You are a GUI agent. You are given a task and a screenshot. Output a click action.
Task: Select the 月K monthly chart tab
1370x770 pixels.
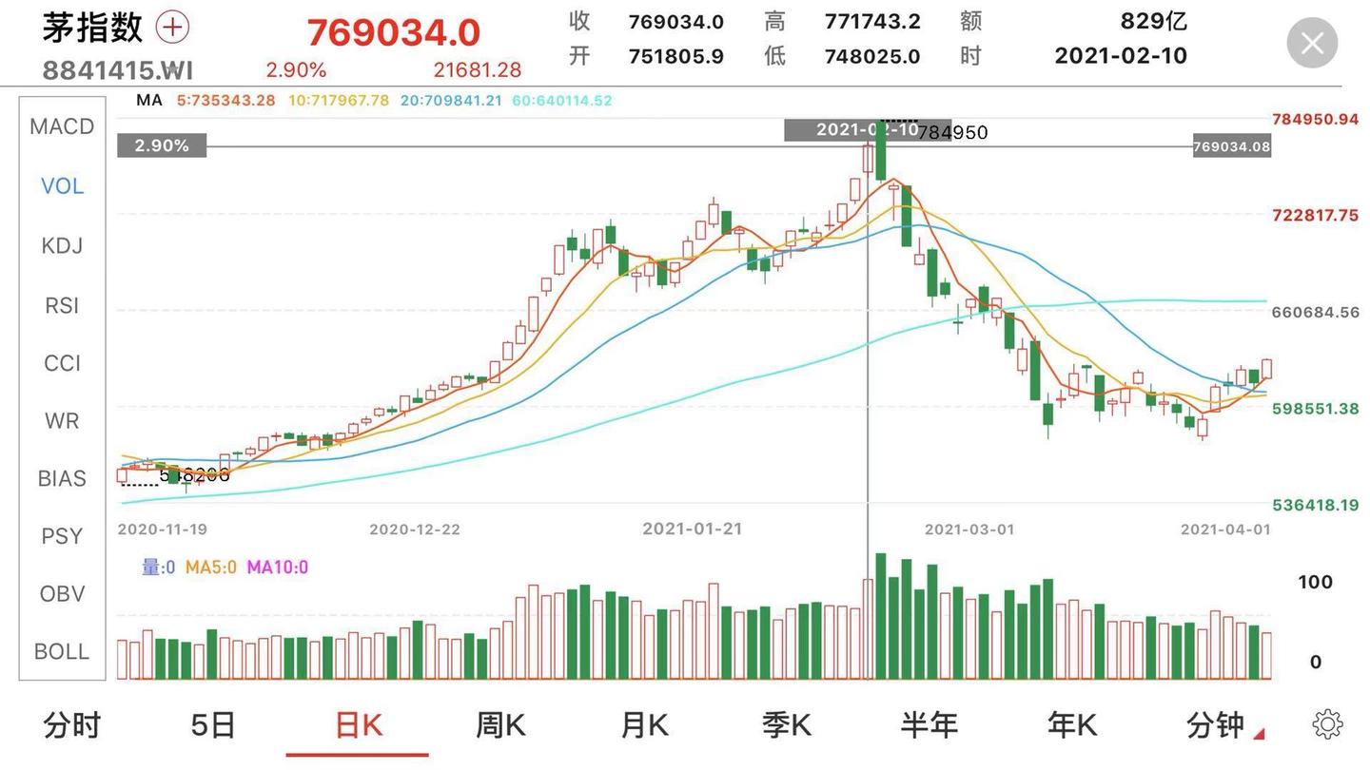[643, 725]
